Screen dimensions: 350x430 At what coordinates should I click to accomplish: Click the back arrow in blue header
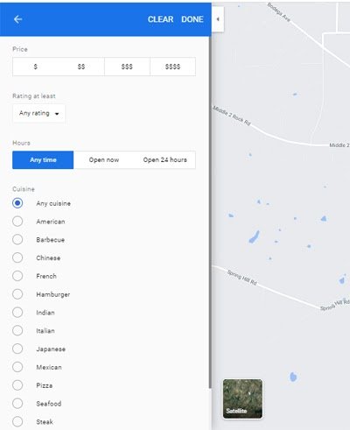pyautogui.click(x=17, y=19)
